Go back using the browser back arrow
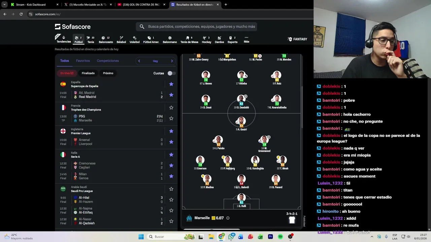 (5, 14)
